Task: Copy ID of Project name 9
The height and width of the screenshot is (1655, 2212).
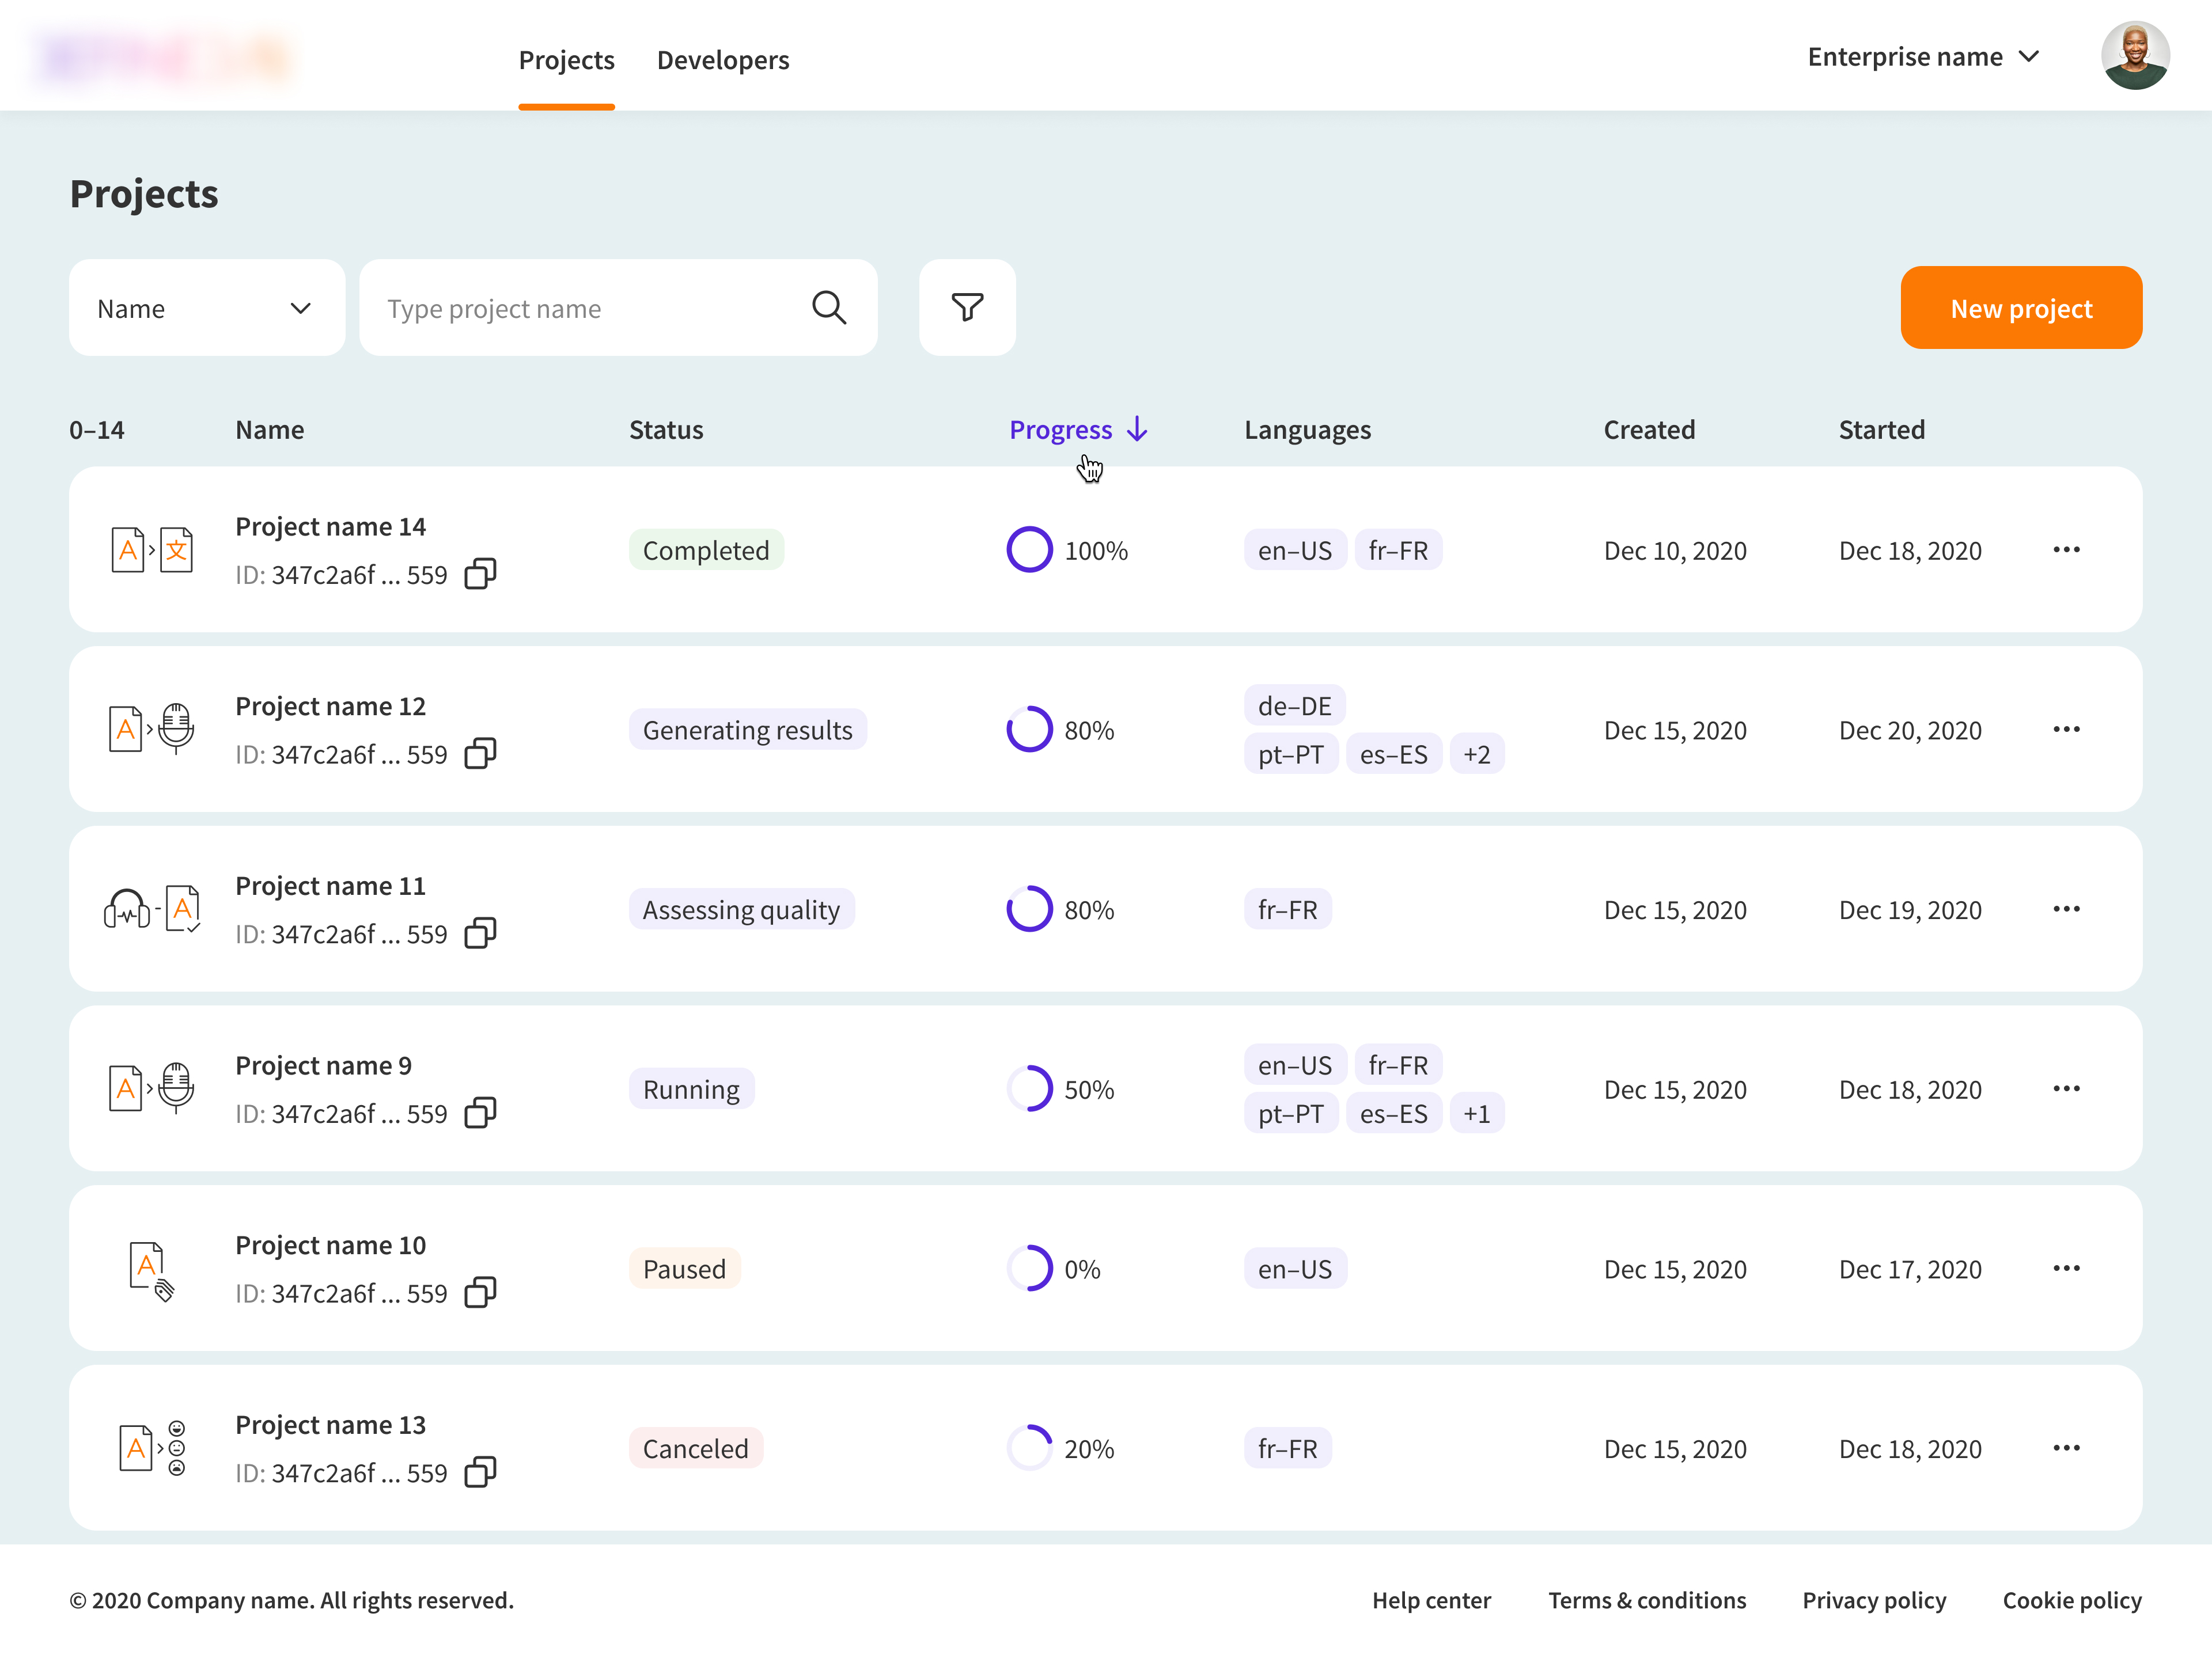Action: [x=480, y=1113]
